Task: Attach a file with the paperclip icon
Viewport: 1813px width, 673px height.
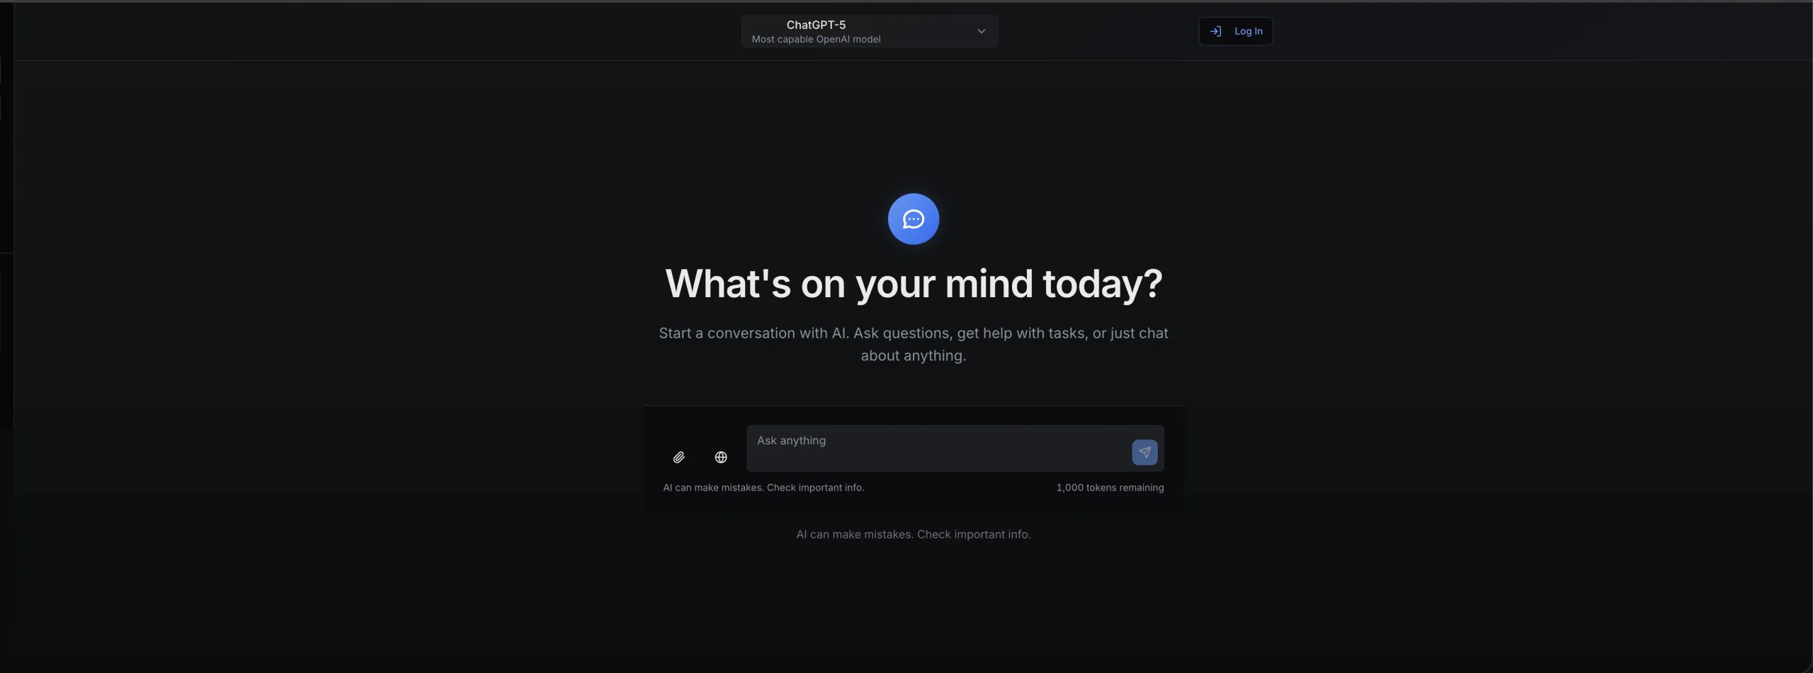Action: (x=678, y=457)
